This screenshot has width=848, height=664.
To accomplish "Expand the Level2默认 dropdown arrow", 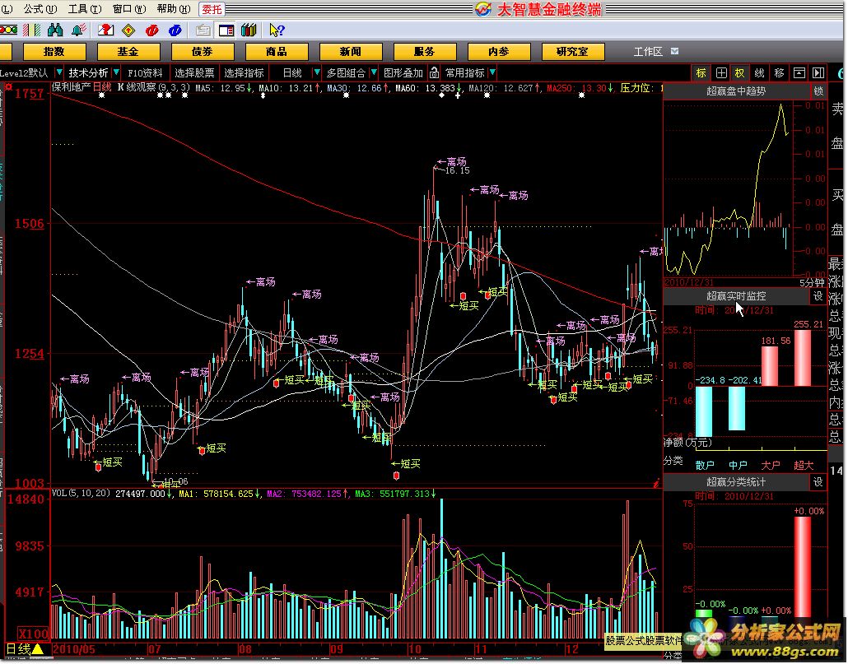I will [x=59, y=72].
